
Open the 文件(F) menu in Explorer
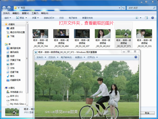6,13
